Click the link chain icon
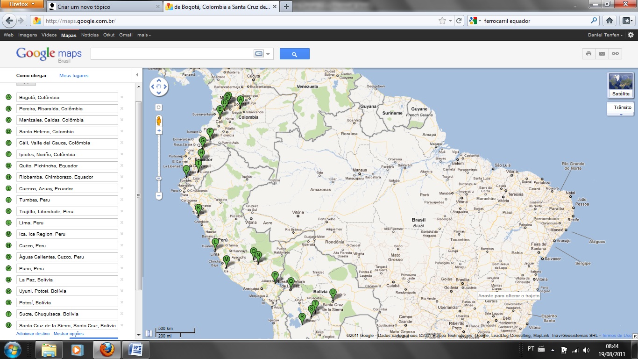This screenshot has height=359, width=638. [x=615, y=54]
